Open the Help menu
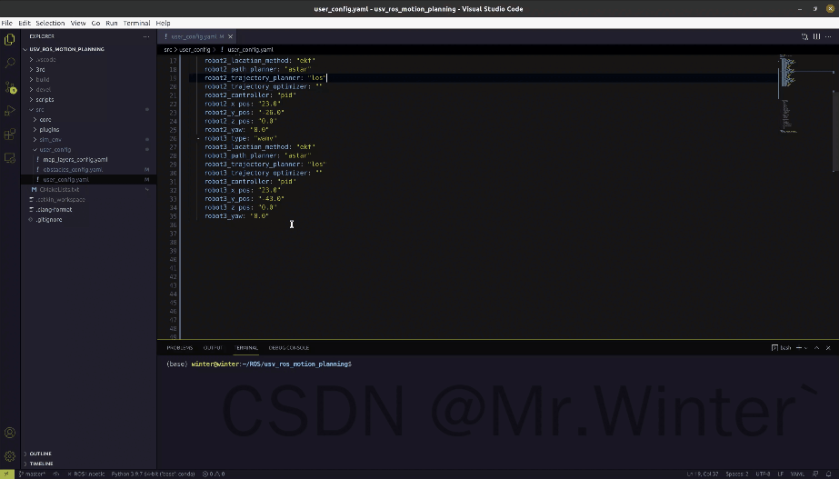The image size is (839, 479). click(x=164, y=23)
